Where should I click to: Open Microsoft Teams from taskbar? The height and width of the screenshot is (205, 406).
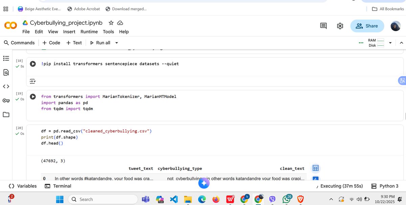(x=145, y=199)
